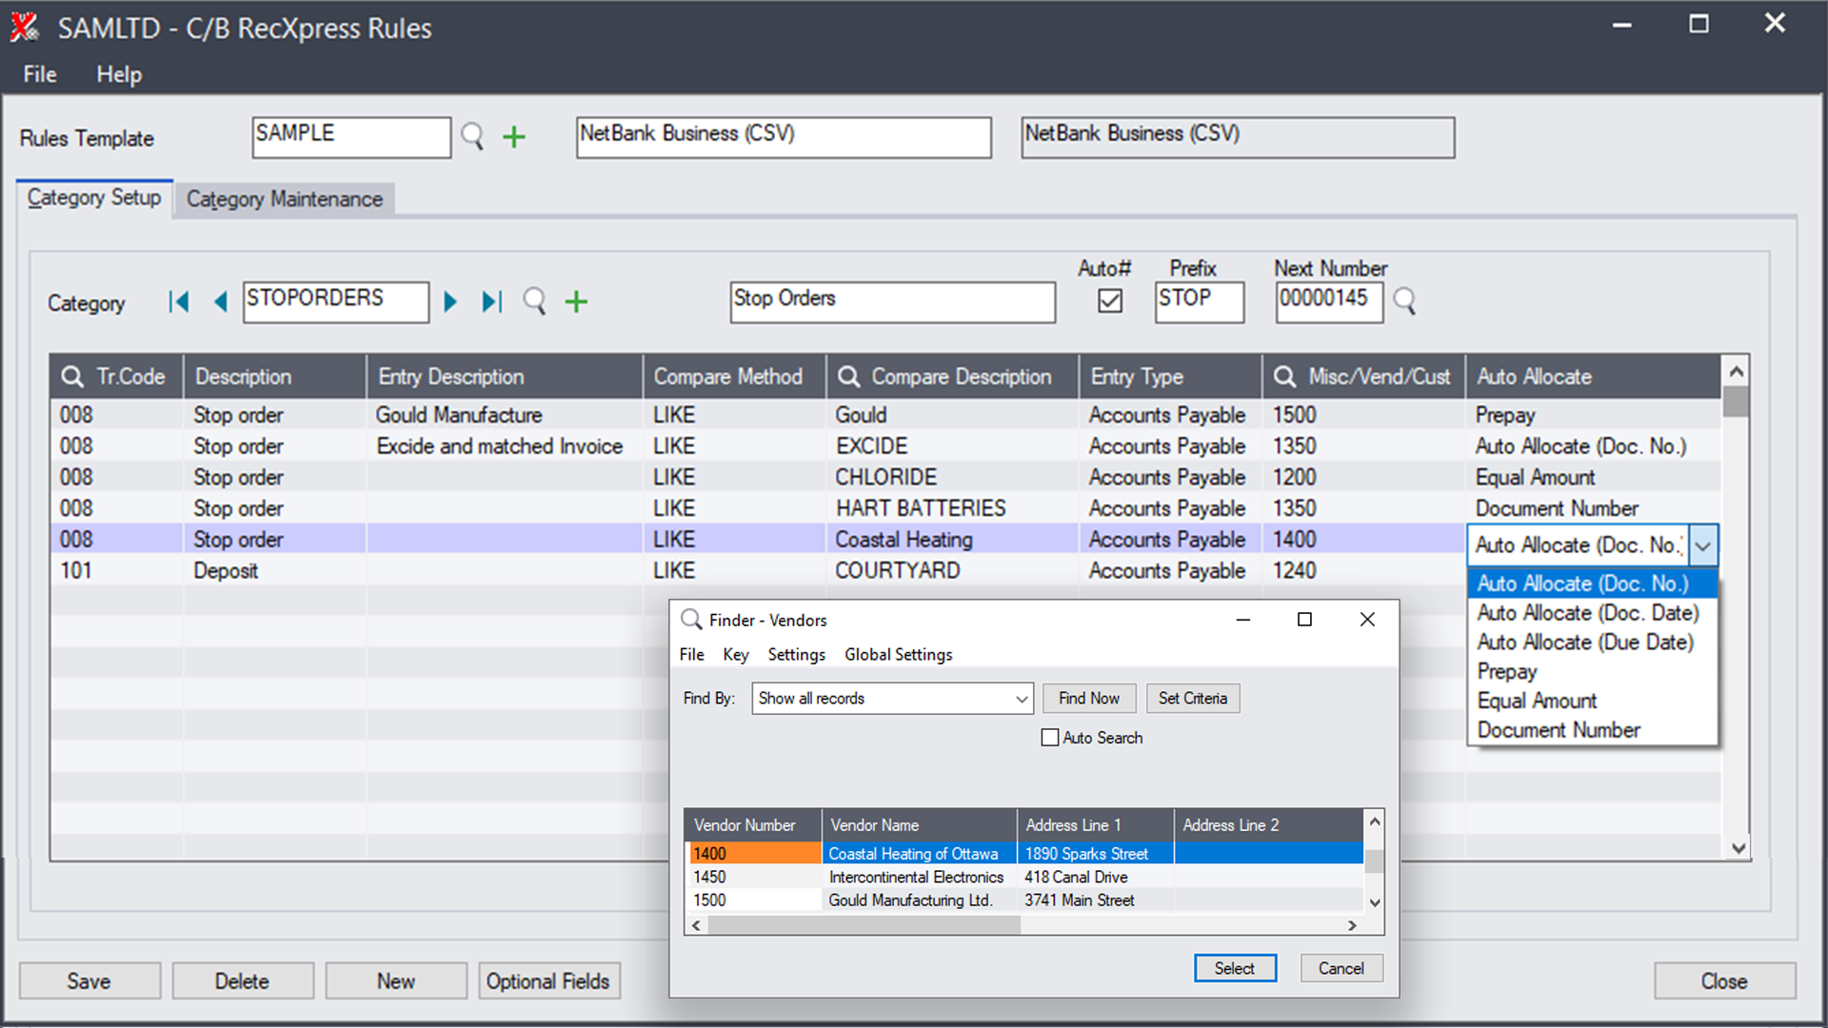Go to next Category record
Image resolution: width=1828 pixels, height=1028 pixels.
coord(450,302)
